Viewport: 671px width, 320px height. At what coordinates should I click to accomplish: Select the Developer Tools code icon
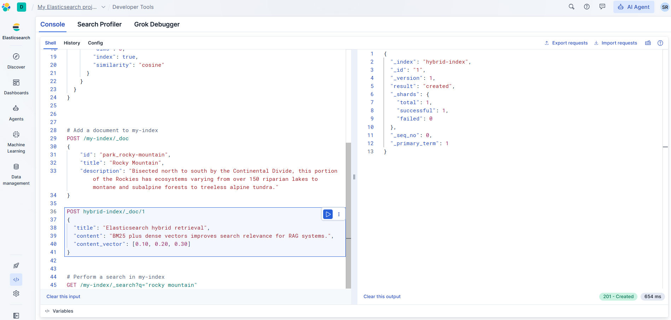click(16, 280)
